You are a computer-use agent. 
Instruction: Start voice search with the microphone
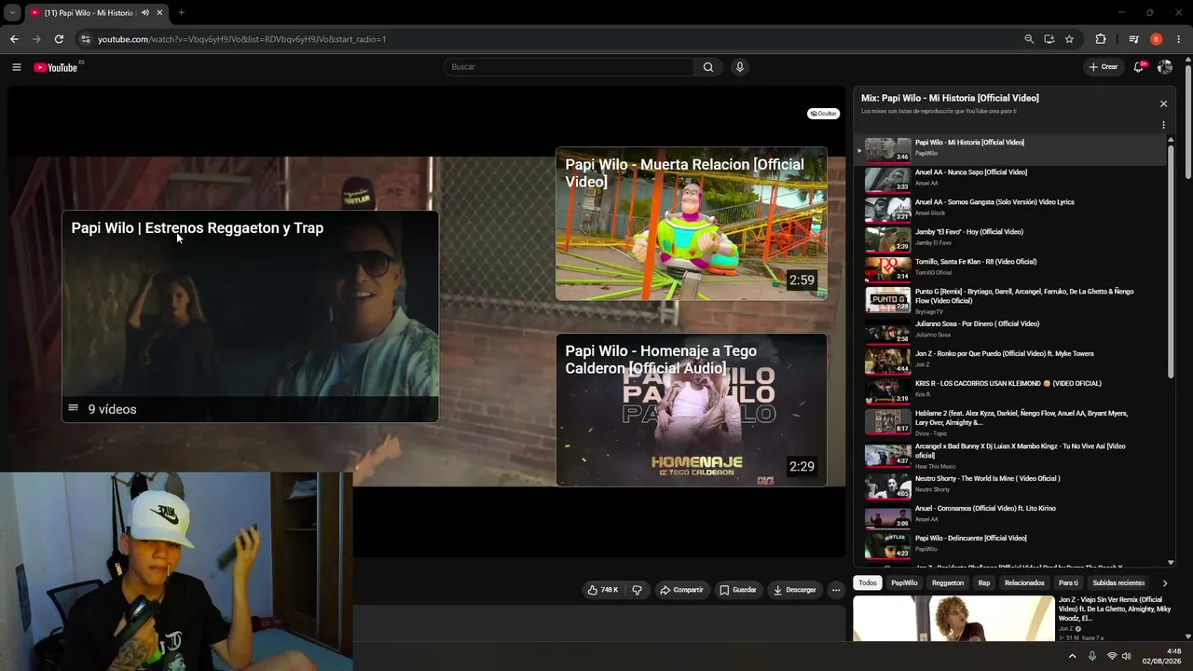(740, 67)
